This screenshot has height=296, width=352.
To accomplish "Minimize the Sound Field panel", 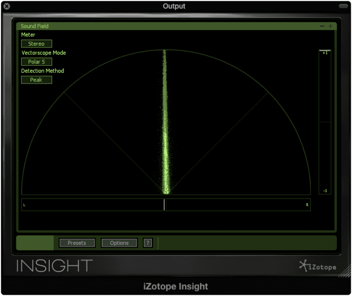I will (321, 26).
